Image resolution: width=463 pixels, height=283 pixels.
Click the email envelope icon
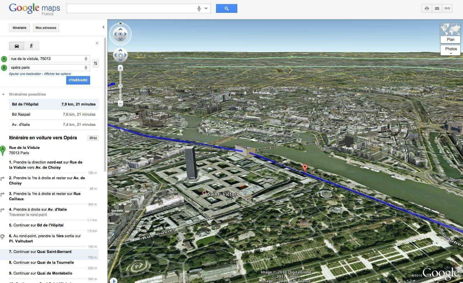coord(437,8)
